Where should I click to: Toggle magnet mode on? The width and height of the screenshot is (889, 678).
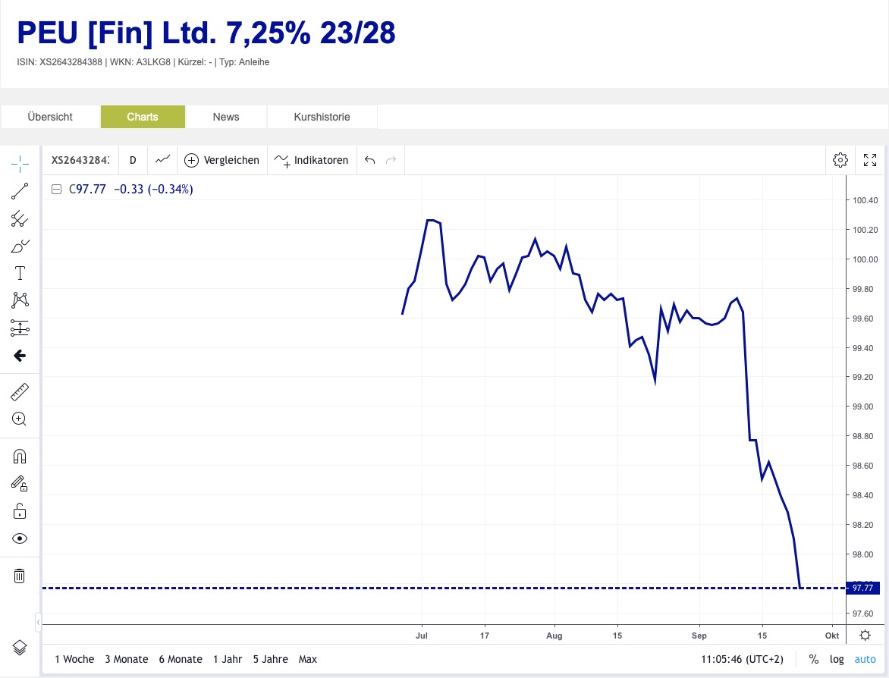[x=20, y=457]
